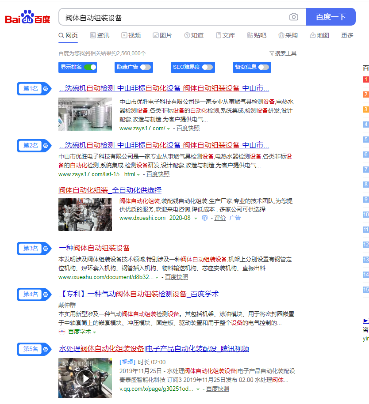The height and width of the screenshot is (404, 369).
Task: Click the www.zsys17.com/ green URL
Action: [x=142, y=128]
